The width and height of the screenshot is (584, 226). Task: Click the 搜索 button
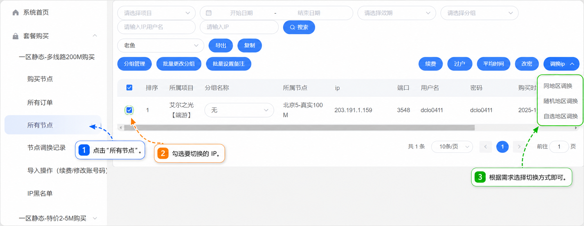click(x=299, y=27)
